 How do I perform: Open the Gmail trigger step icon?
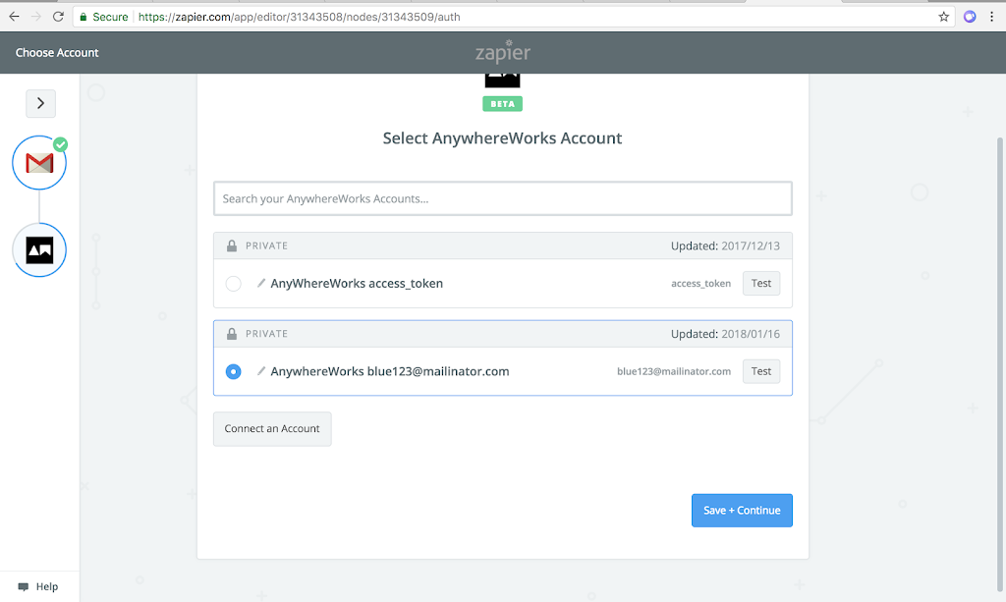[39, 163]
